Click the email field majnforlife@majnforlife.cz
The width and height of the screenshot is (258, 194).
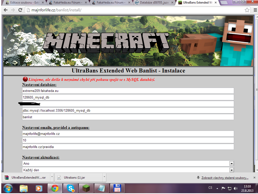[x=128, y=134]
